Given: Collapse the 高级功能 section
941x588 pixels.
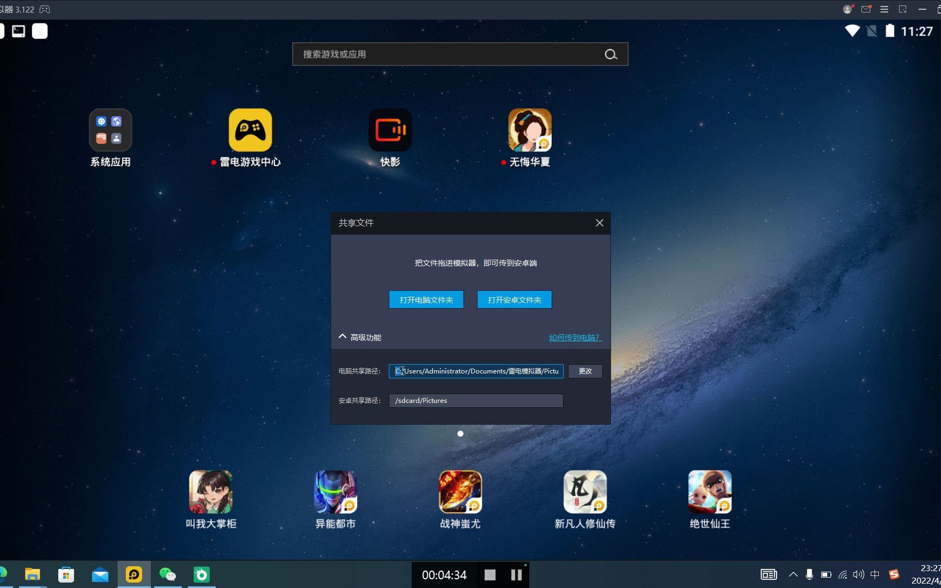Looking at the screenshot, I should pos(360,337).
